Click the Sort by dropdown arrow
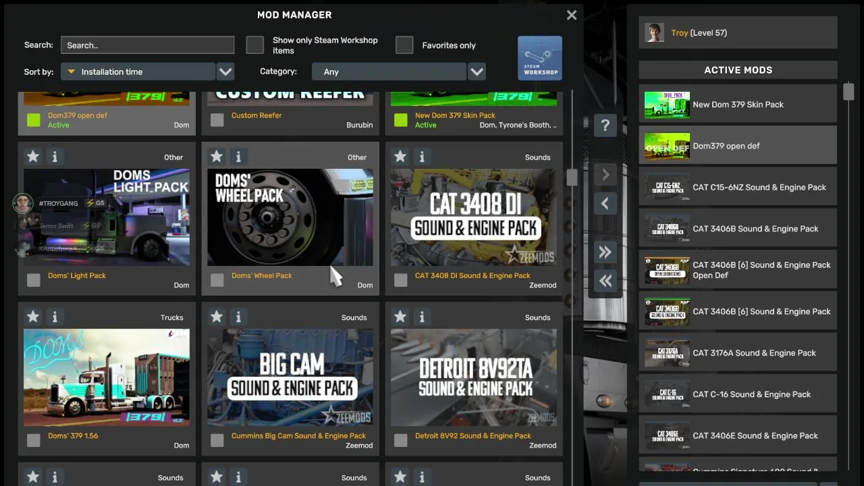 225,72
